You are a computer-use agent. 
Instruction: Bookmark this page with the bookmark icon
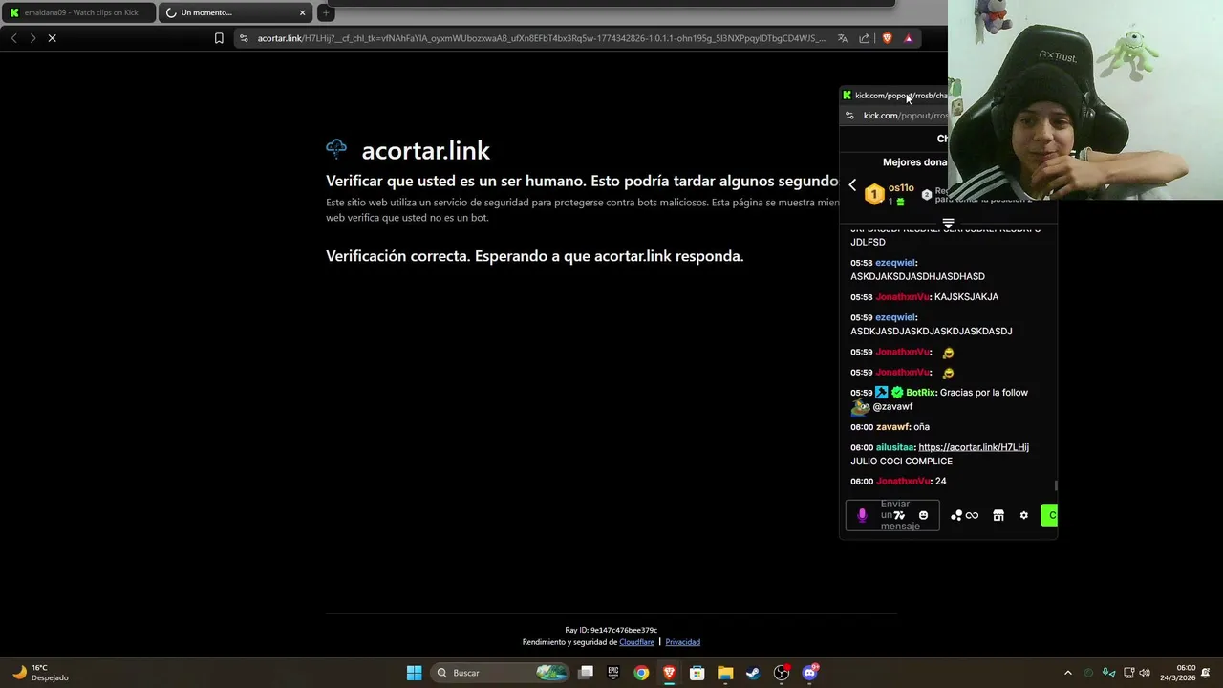pyautogui.click(x=219, y=38)
